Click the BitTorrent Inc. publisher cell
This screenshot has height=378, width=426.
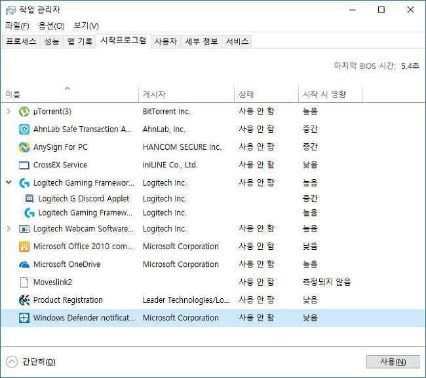click(166, 111)
